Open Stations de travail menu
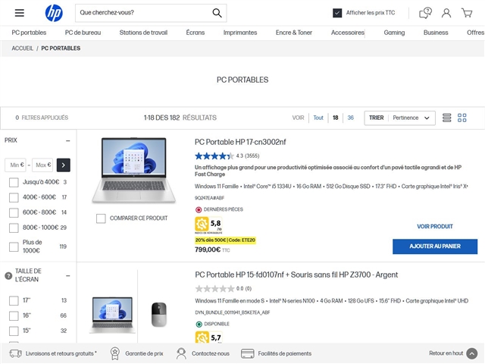The image size is (485, 364). tap(143, 33)
